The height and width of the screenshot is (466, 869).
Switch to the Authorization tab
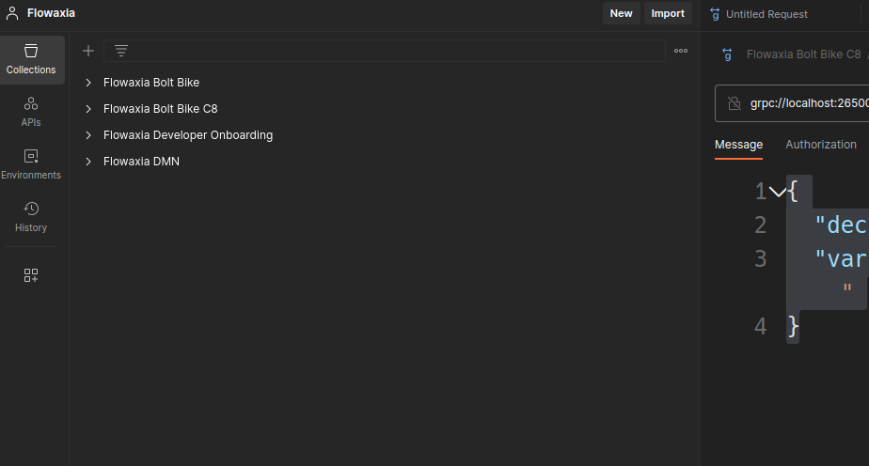tap(820, 145)
